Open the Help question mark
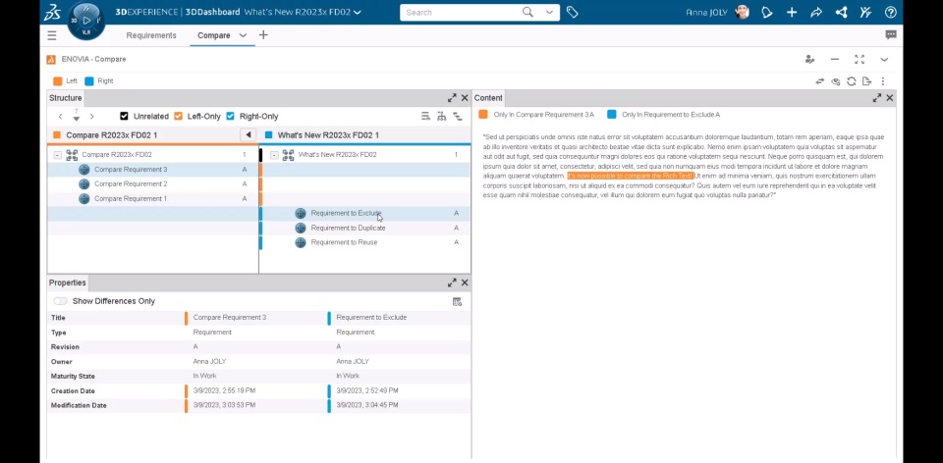 pyautogui.click(x=891, y=12)
